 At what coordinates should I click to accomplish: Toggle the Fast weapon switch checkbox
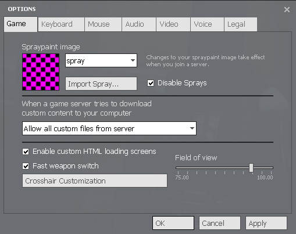coord(26,166)
